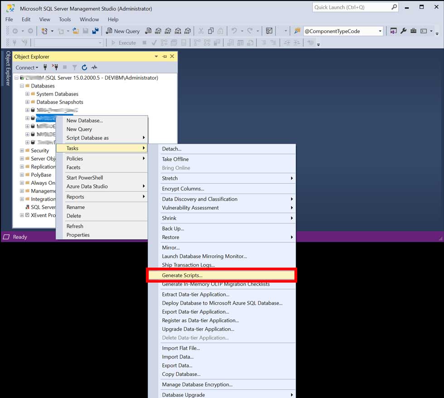Expand the Security folder node
444x398 pixels.
point(22,150)
